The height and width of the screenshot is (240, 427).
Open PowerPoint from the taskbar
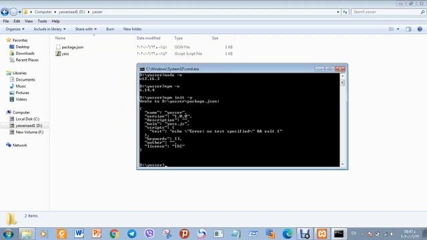(x=96, y=234)
